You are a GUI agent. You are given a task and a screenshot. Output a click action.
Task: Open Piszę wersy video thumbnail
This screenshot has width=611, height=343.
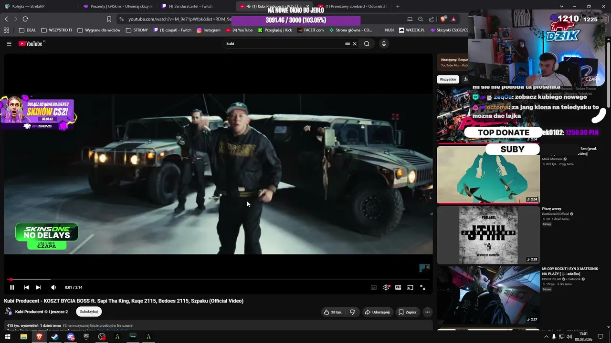click(x=488, y=235)
